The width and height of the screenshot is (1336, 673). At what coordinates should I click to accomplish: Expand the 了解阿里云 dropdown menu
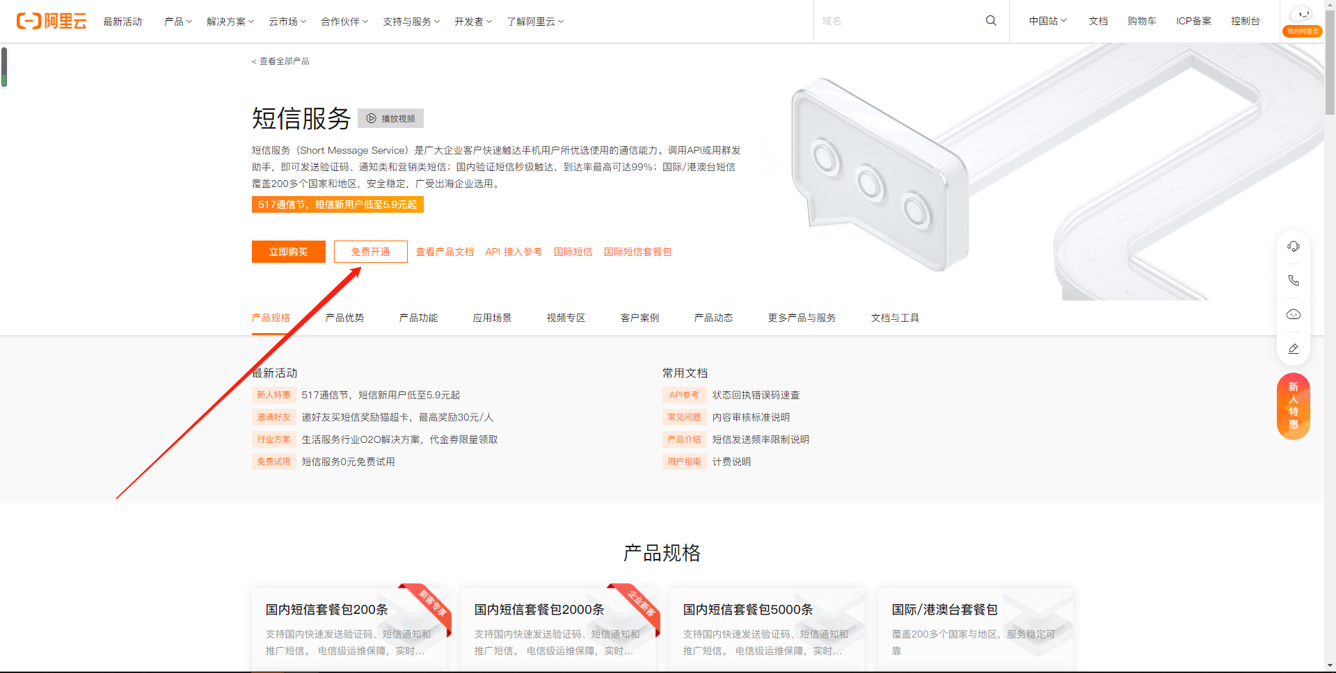click(x=535, y=22)
